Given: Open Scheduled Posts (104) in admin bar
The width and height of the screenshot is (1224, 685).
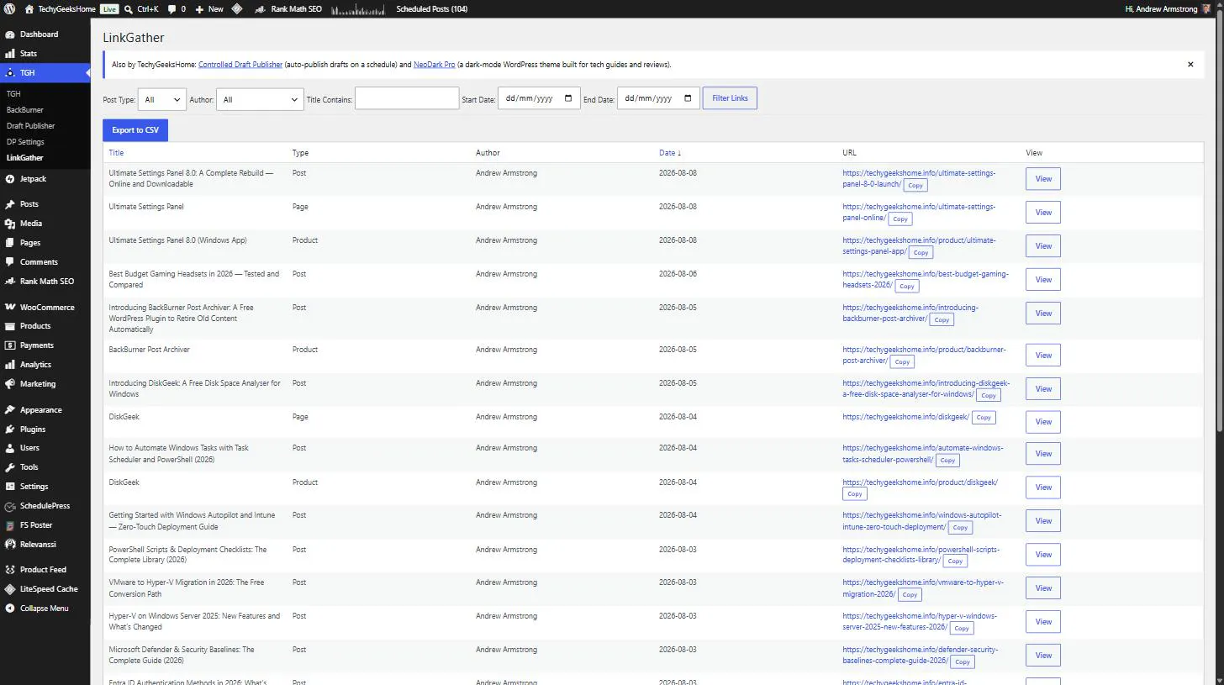Looking at the screenshot, I should [432, 9].
